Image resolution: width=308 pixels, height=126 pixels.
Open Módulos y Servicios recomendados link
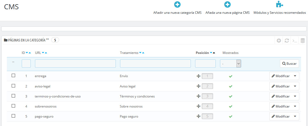tap(280, 13)
